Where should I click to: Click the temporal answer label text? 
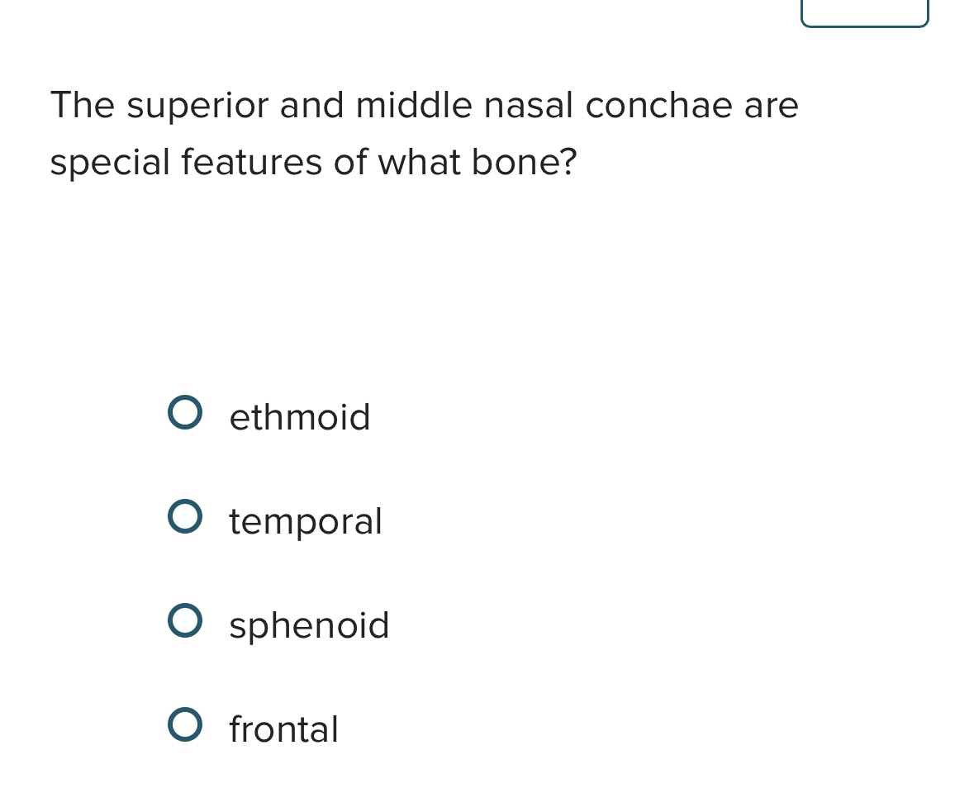pos(306,521)
